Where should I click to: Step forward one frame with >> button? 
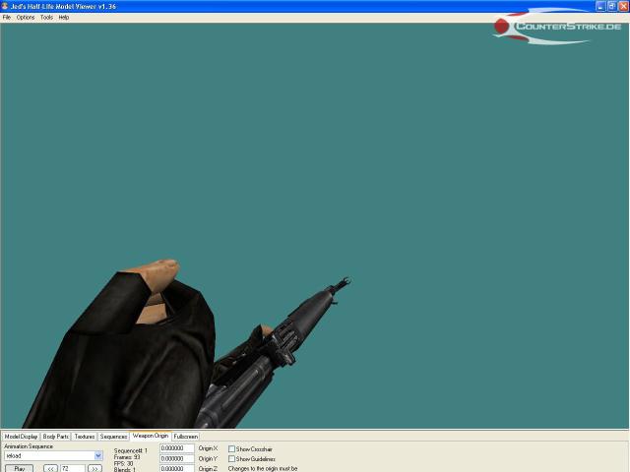94,468
